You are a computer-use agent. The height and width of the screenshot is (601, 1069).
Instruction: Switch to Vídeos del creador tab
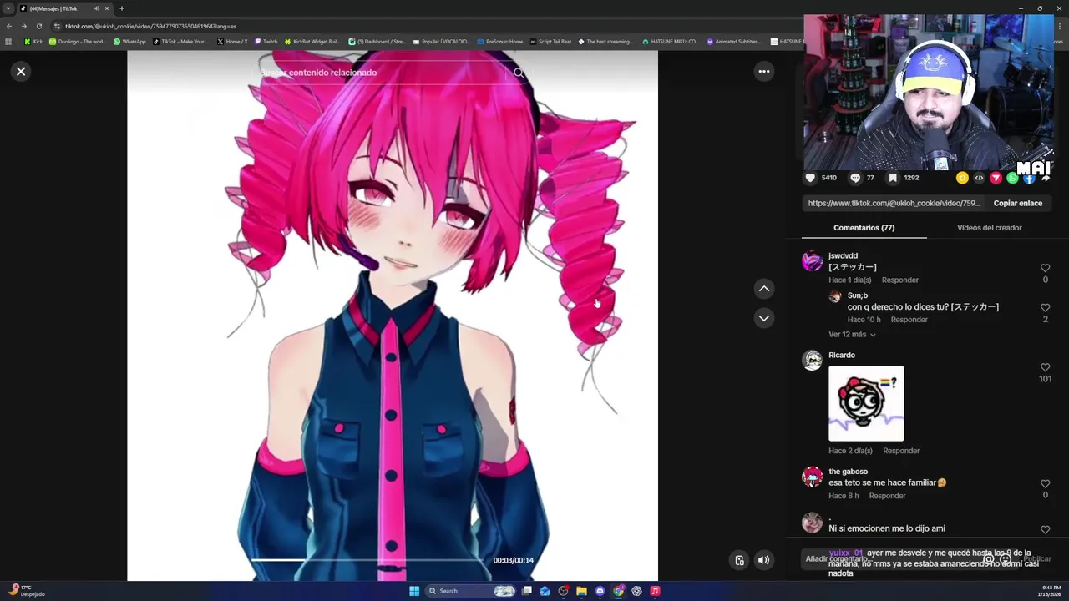pyautogui.click(x=989, y=227)
